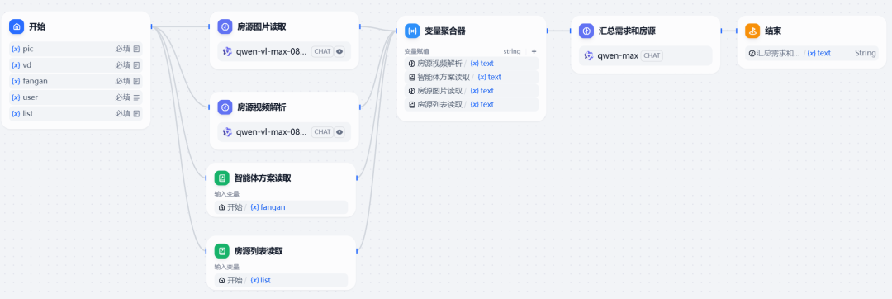Click the CHAT badge next to qwen-max
This screenshot has width=892, height=299.
(652, 55)
